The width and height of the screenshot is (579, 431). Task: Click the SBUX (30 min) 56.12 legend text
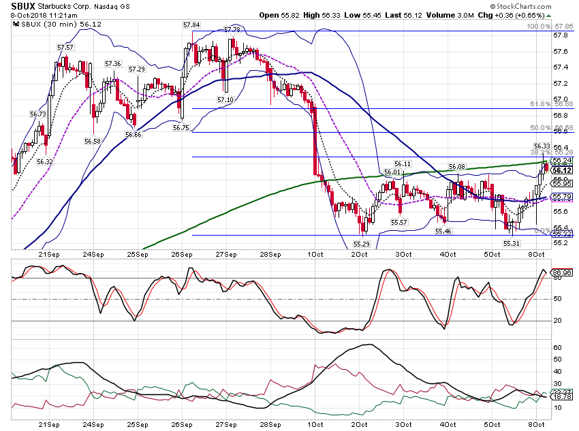click(61, 25)
